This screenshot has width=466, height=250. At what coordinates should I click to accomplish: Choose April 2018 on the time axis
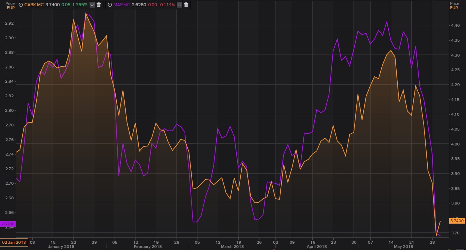click(316, 247)
